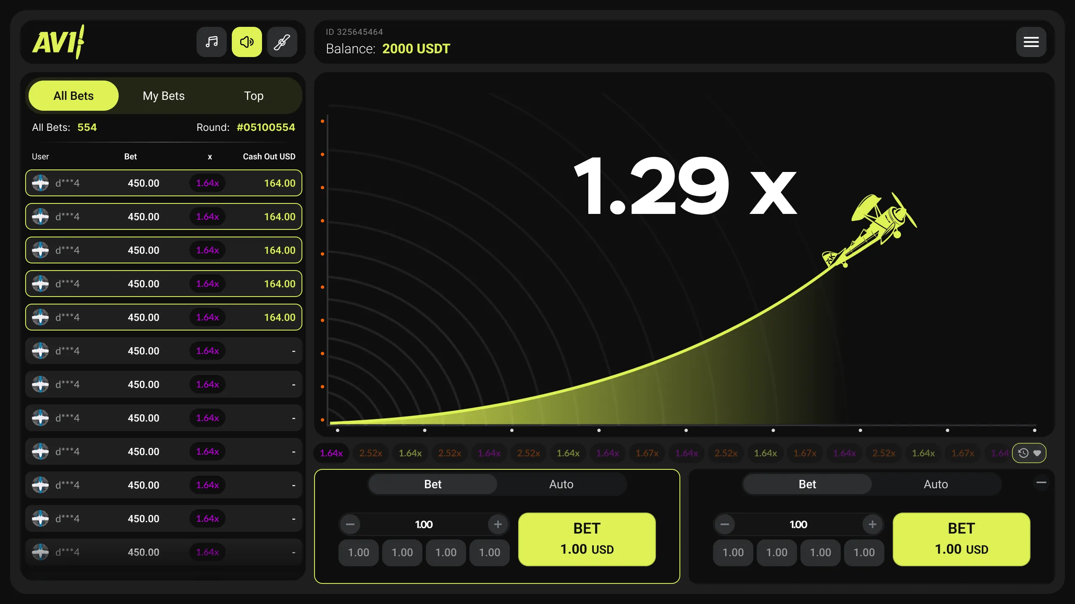This screenshot has width=1075, height=604.
Task: Click 1.64x badge in last bet row
Action: (x=207, y=552)
